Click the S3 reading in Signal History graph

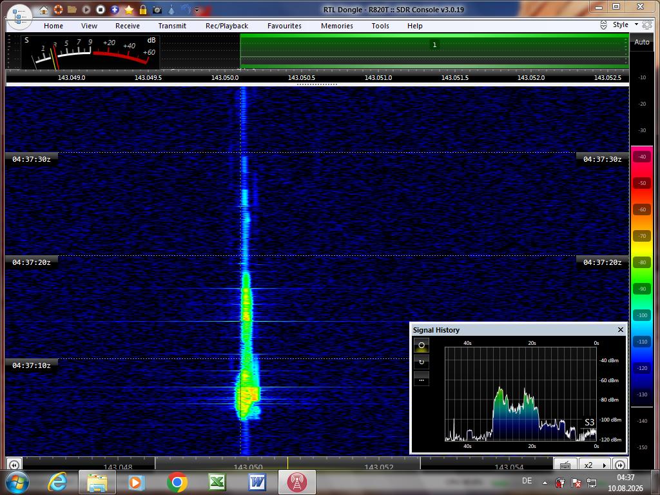[x=589, y=422]
